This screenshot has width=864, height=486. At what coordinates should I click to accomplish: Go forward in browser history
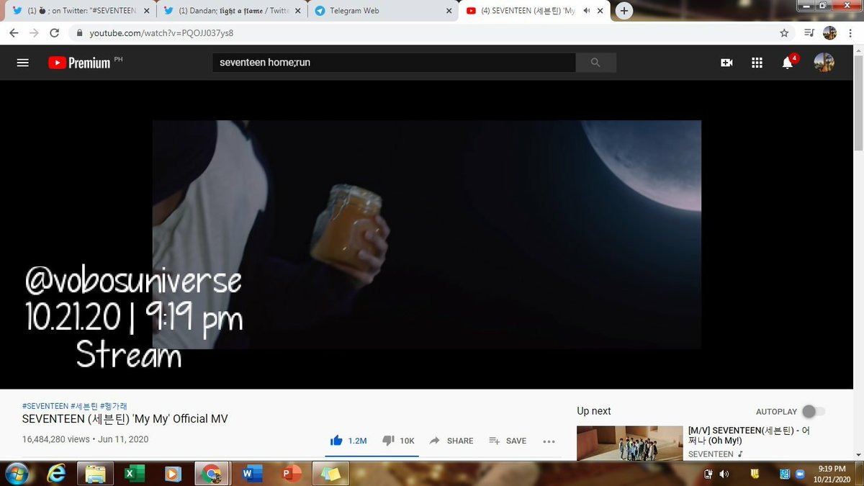(34, 32)
